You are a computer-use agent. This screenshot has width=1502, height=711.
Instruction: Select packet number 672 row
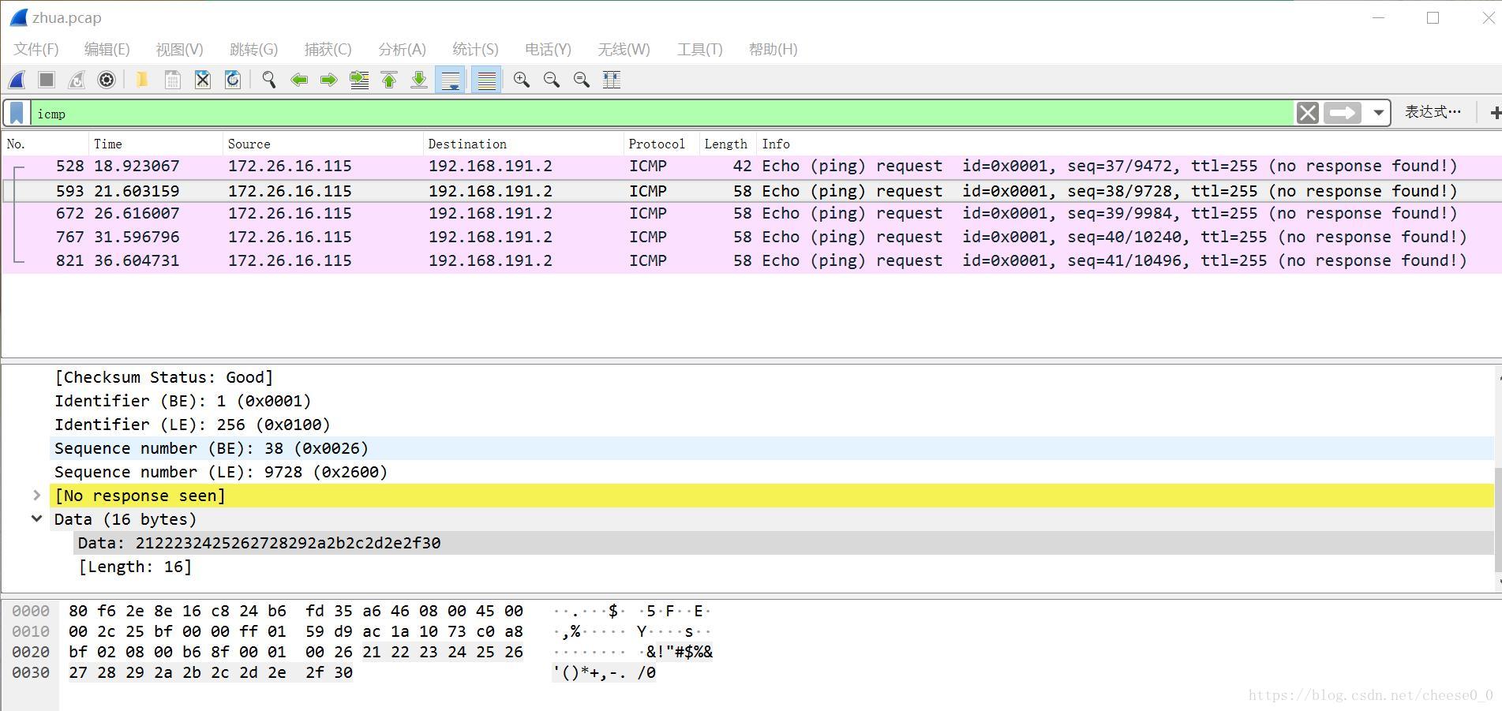pos(751,214)
